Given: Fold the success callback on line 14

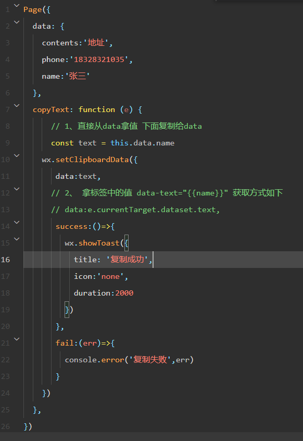Looking at the screenshot, I should tap(17, 223).
